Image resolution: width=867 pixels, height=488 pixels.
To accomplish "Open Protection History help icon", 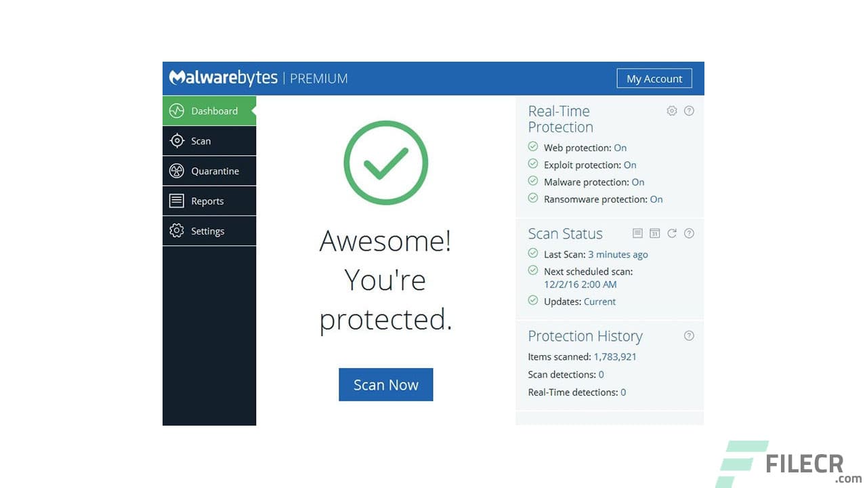I will pyautogui.click(x=689, y=335).
